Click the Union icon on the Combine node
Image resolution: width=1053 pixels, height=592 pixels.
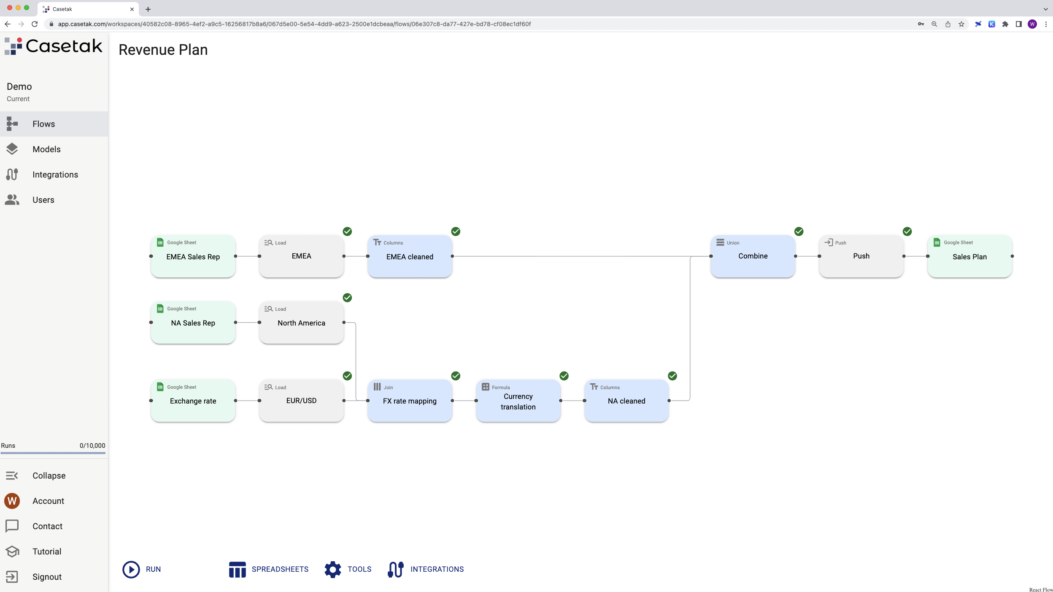click(720, 242)
